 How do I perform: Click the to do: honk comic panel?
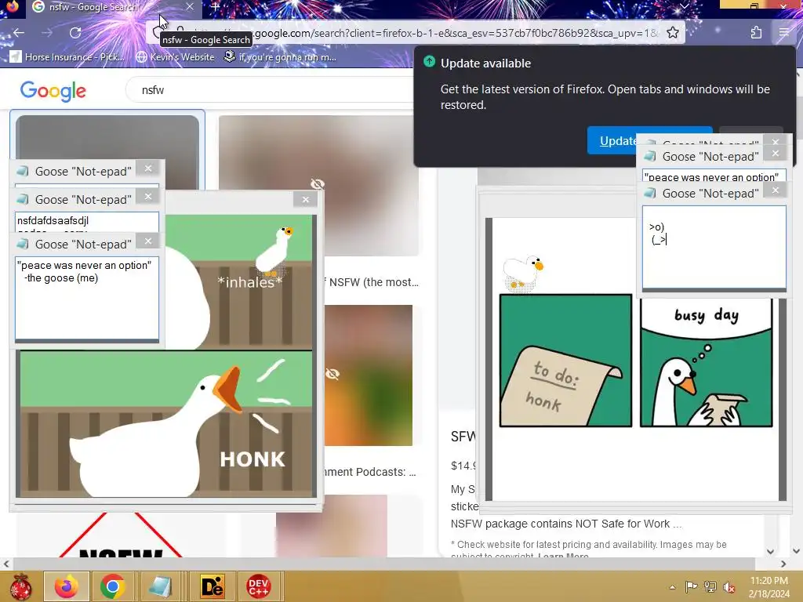coord(565,361)
